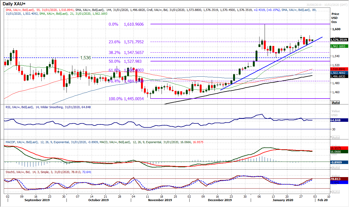
Task: Click the 1,576.3519 last price tag
Action: pos(339,40)
